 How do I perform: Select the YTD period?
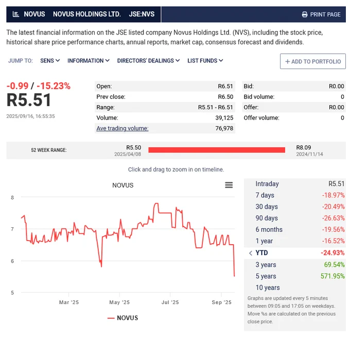(294, 253)
